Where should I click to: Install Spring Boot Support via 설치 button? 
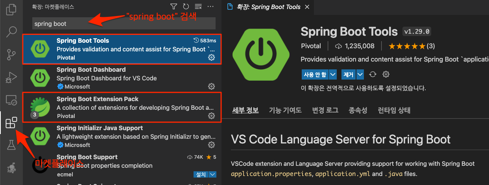(x=201, y=174)
